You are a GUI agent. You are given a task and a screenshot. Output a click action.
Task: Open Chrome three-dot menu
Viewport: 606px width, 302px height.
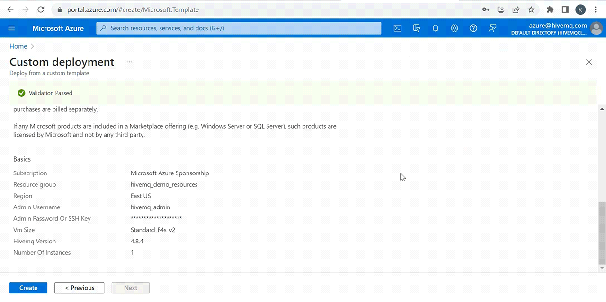click(x=596, y=9)
